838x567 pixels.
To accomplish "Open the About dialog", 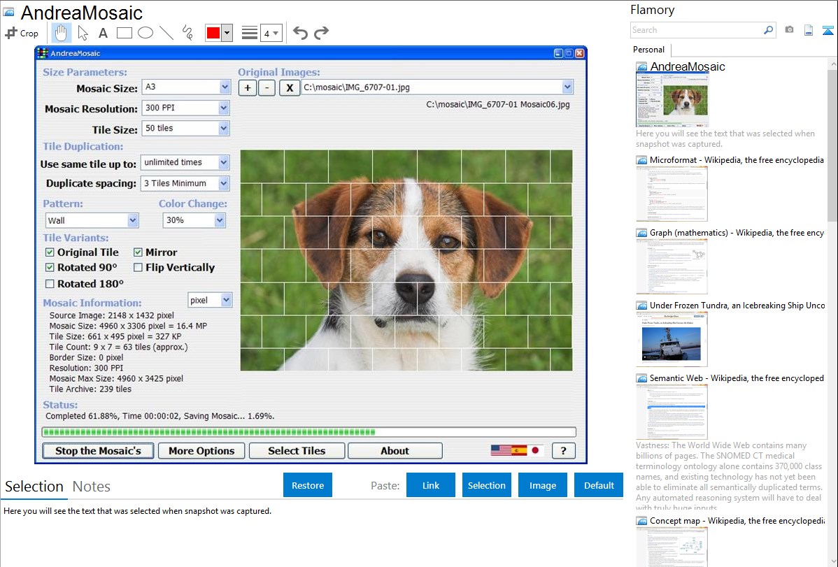I will pyautogui.click(x=395, y=450).
